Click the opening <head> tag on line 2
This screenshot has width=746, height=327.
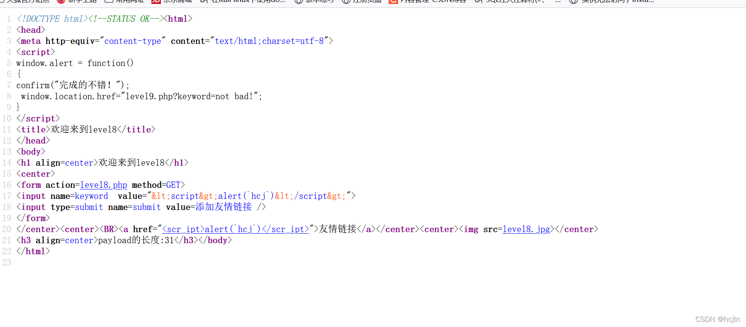pyautogui.click(x=31, y=30)
